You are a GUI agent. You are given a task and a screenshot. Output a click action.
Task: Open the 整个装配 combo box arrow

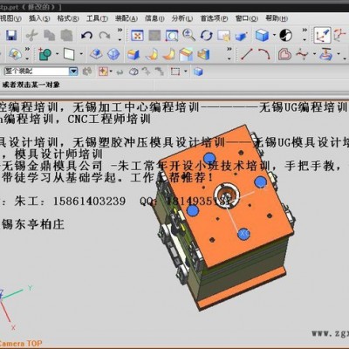click(73, 72)
